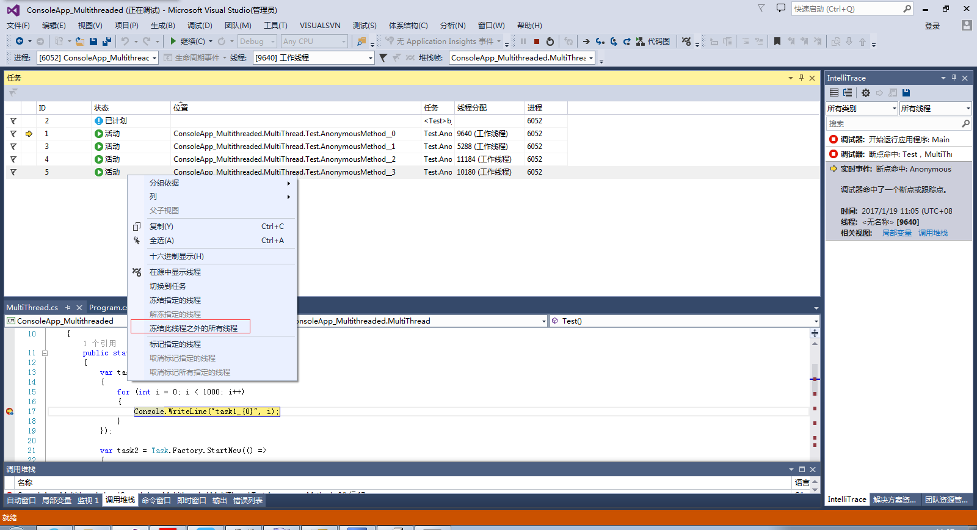The width and height of the screenshot is (977, 530).
Task: Open the 局部变量 link in IntelliTrace
Action: 897,233
